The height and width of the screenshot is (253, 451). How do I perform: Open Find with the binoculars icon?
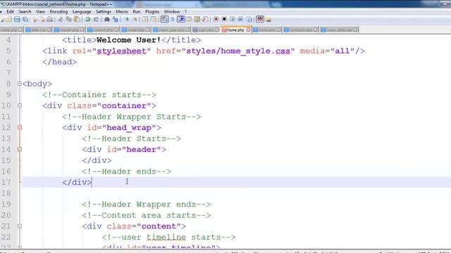click(x=106, y=19)
